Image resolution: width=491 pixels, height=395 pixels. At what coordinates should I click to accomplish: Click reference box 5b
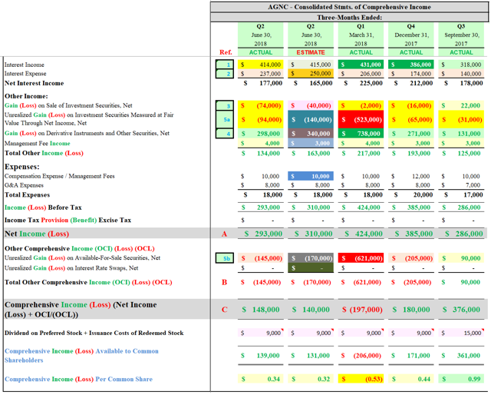(x=225, y=258)
